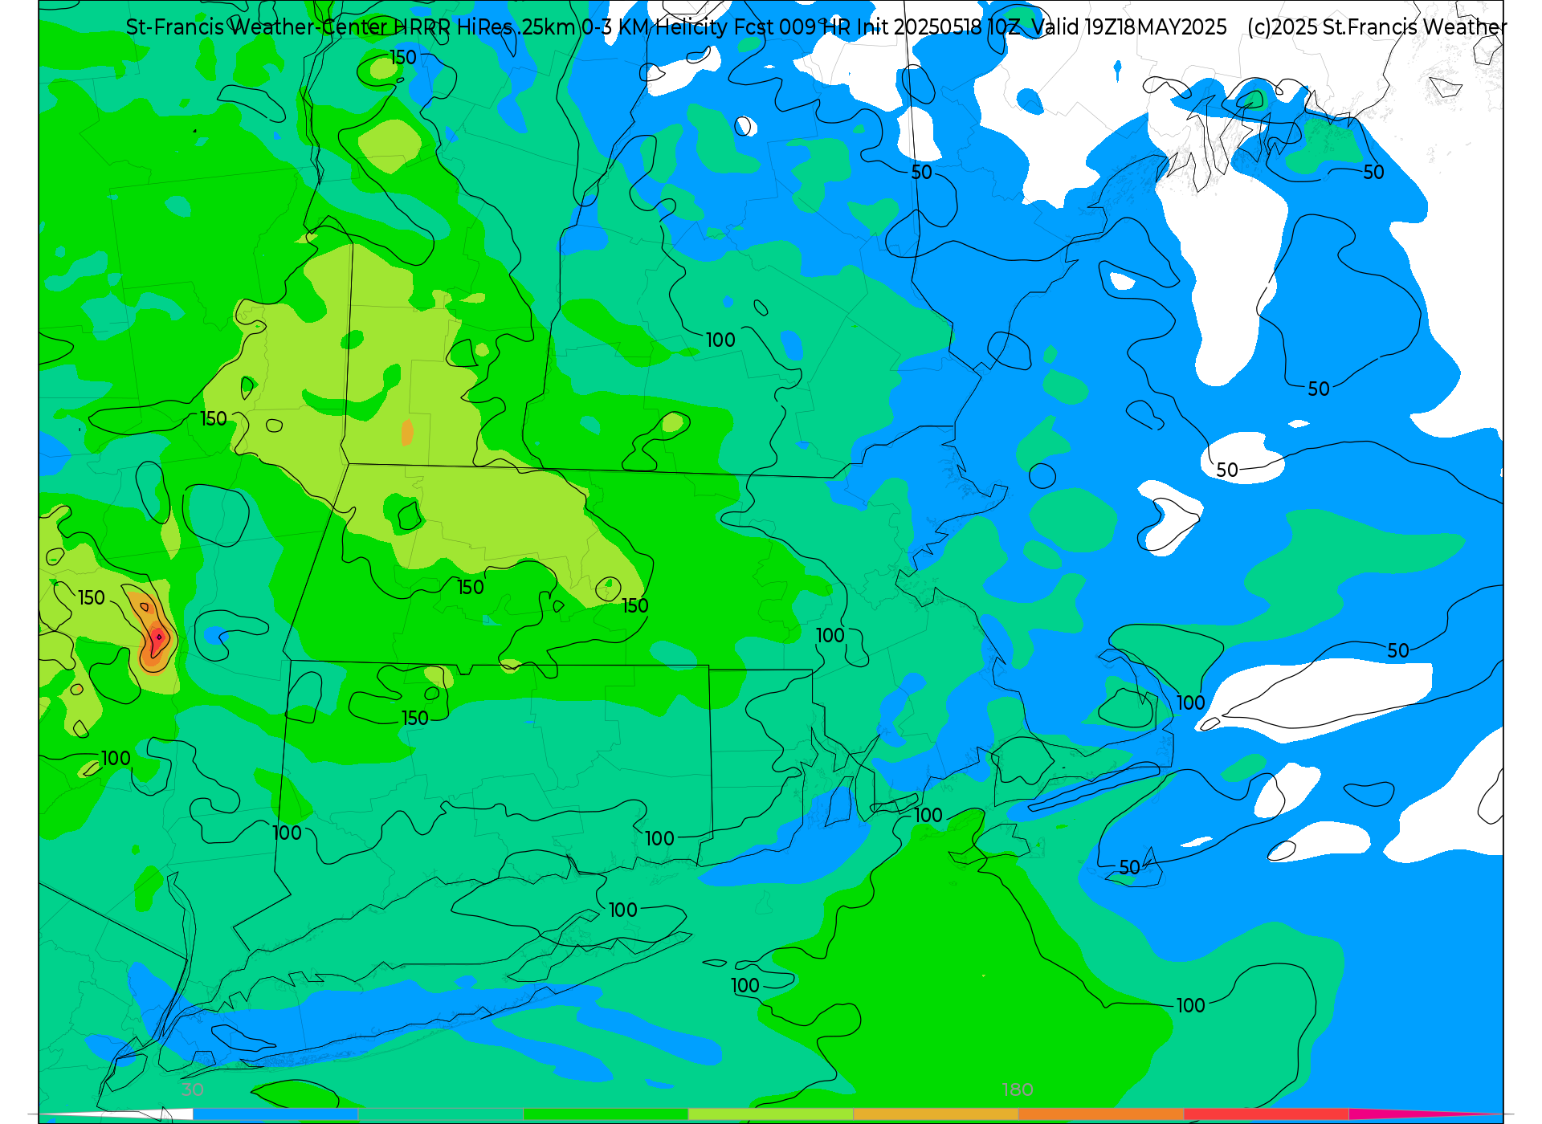Click the '(c)2025 St.Francis Weather' copyright text
1542x1124 pixels.
pyautogui.click(x=1377, y=27)
